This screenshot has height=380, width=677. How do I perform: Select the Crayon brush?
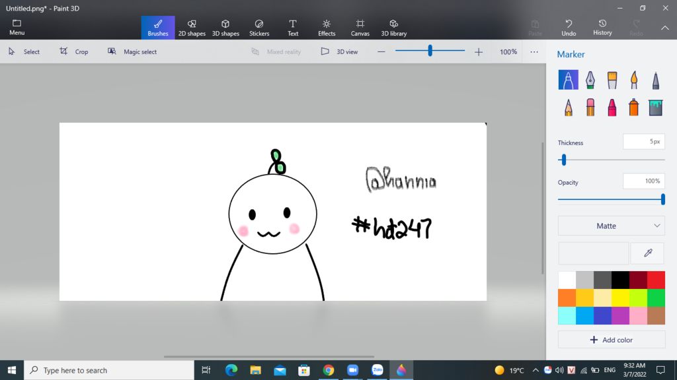point(612,108)
